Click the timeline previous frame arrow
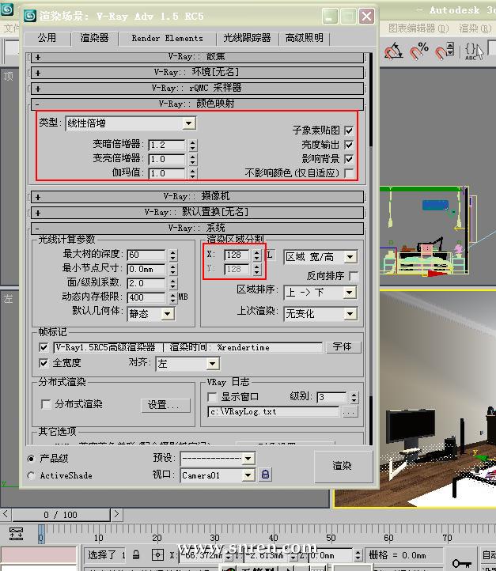The width and height of the screenshot is (496, 571). tap(6, 514)
